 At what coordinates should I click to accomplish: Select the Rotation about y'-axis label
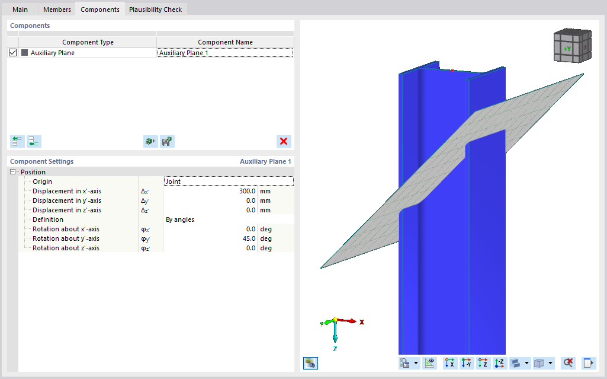(66, 238)
